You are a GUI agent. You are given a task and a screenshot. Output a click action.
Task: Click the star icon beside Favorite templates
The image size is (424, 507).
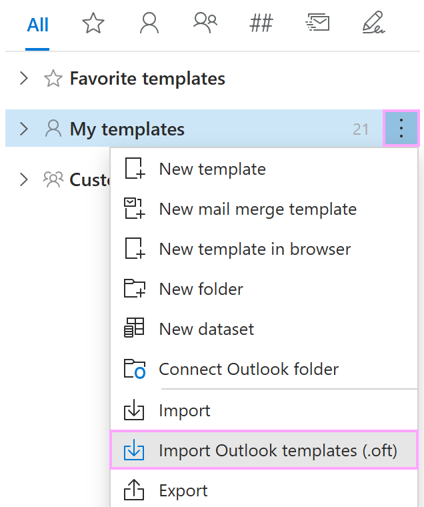click(53, 79)
